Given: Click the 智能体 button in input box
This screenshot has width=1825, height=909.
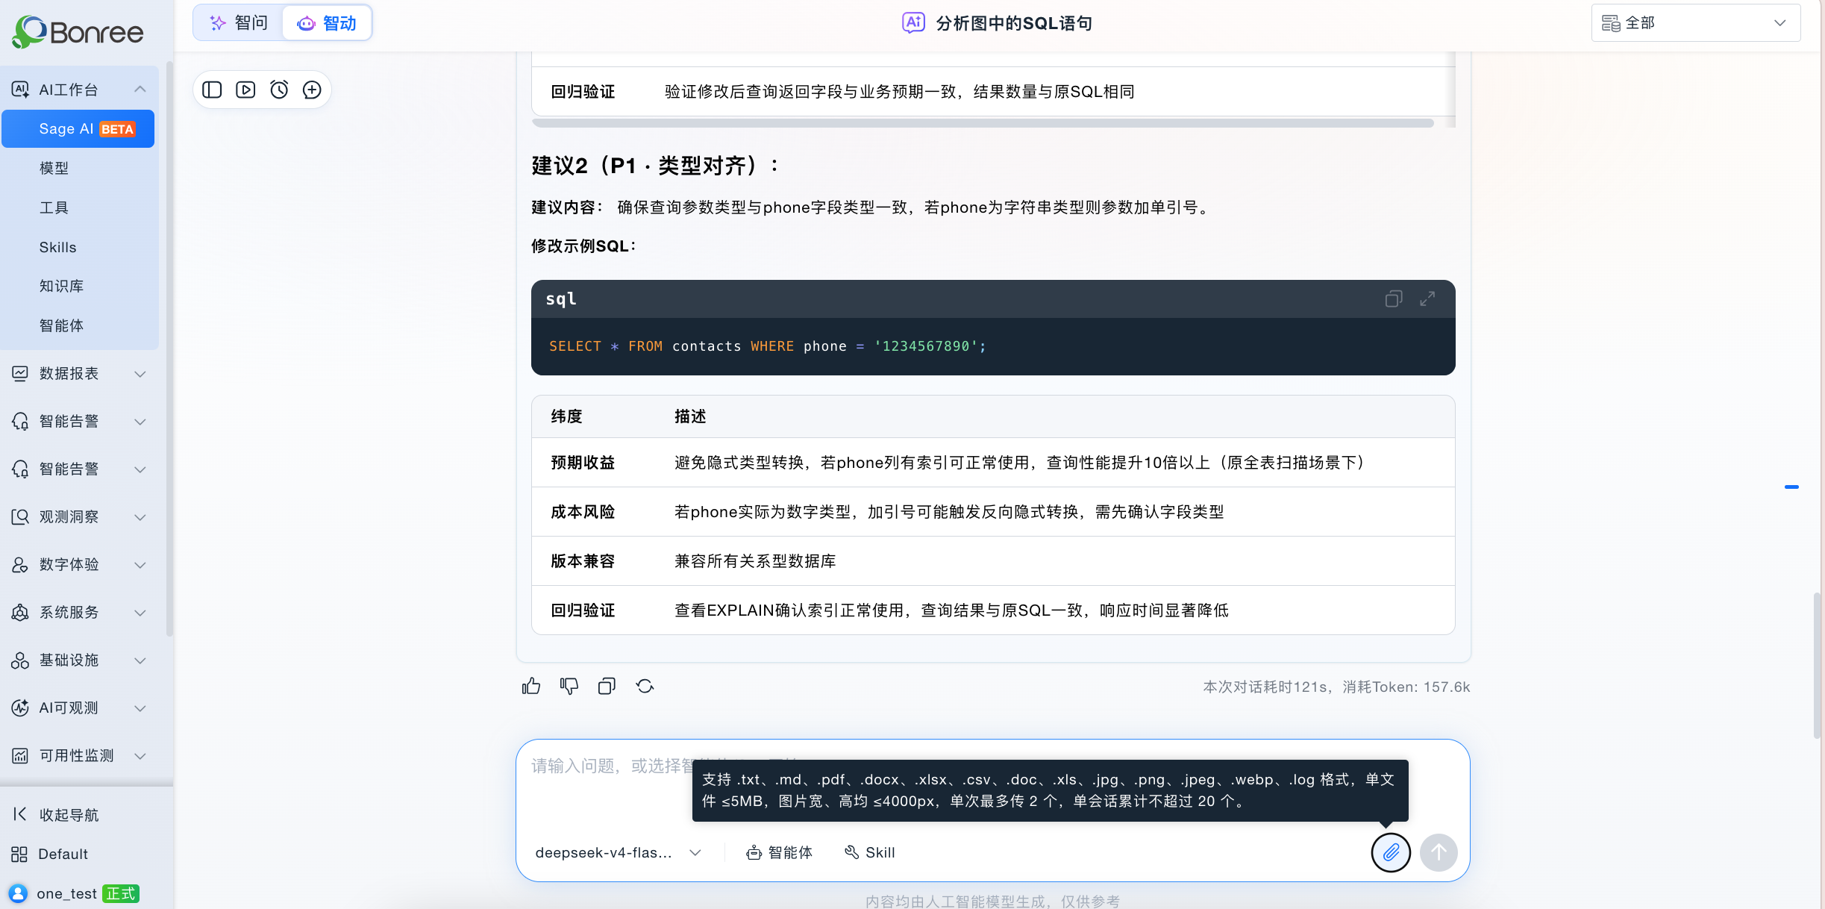Looking at the screenshot, I should point(780,852).
